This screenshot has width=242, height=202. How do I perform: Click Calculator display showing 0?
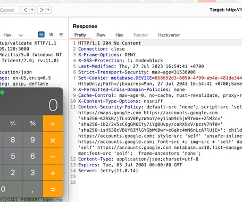[53, 105]
